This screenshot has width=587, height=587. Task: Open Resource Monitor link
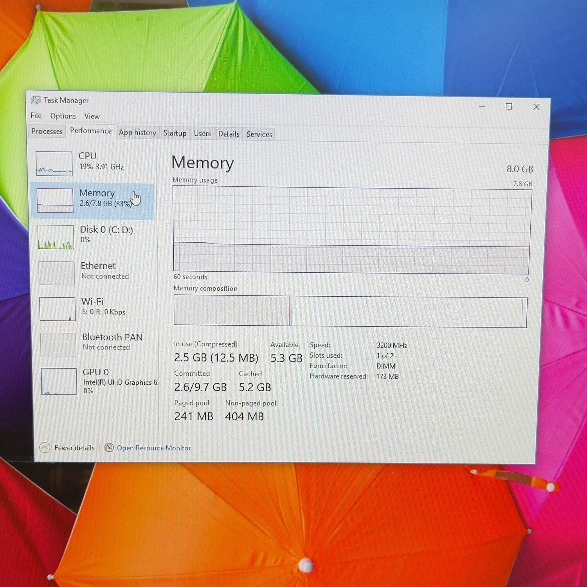154,448
